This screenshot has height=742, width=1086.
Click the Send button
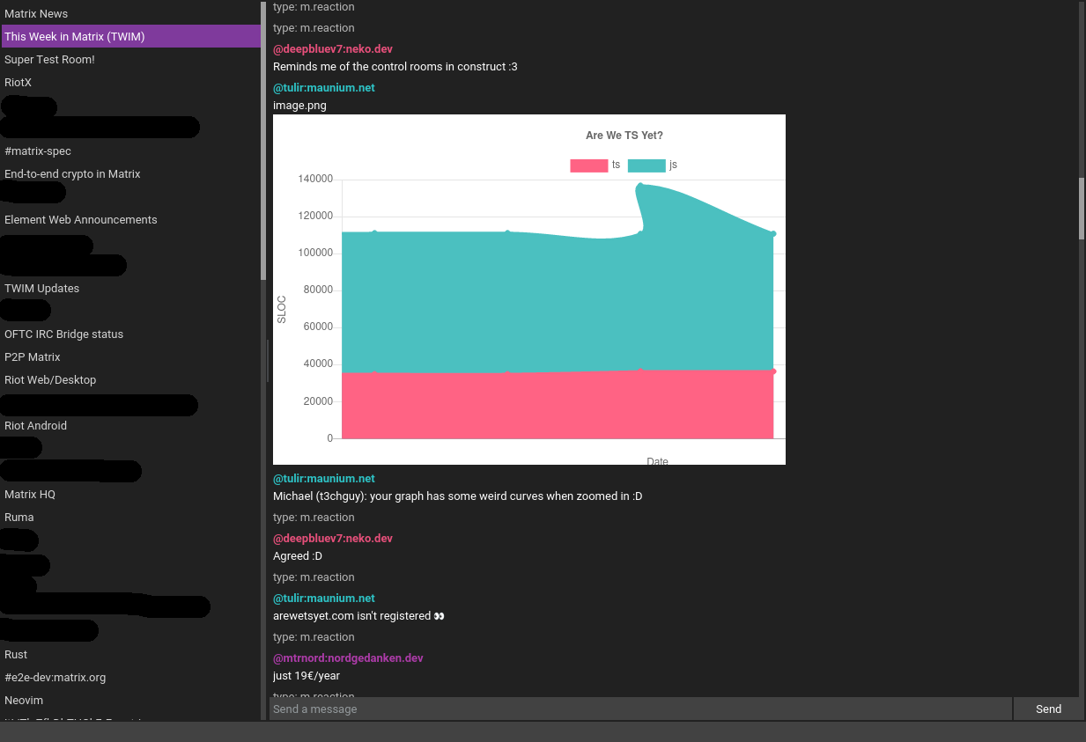click(1048, 709)
